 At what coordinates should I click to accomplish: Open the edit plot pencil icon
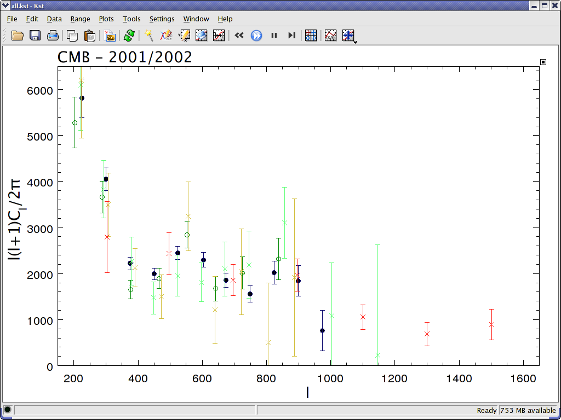coord(184,36)
